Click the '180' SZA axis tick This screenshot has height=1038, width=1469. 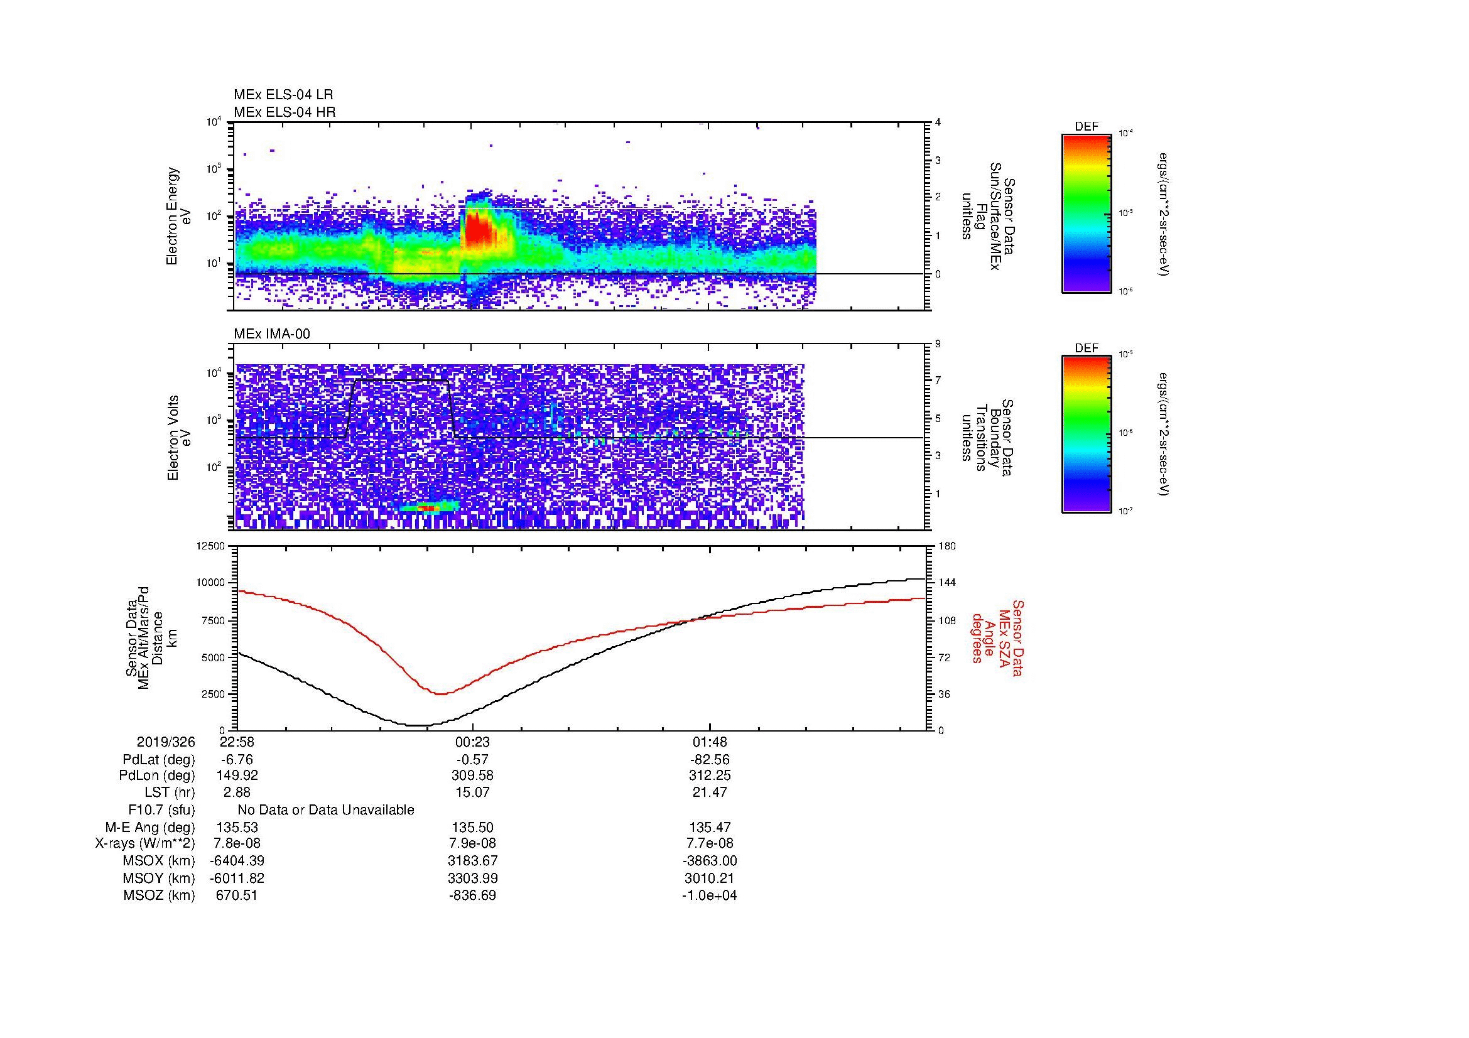pos(946,546)
